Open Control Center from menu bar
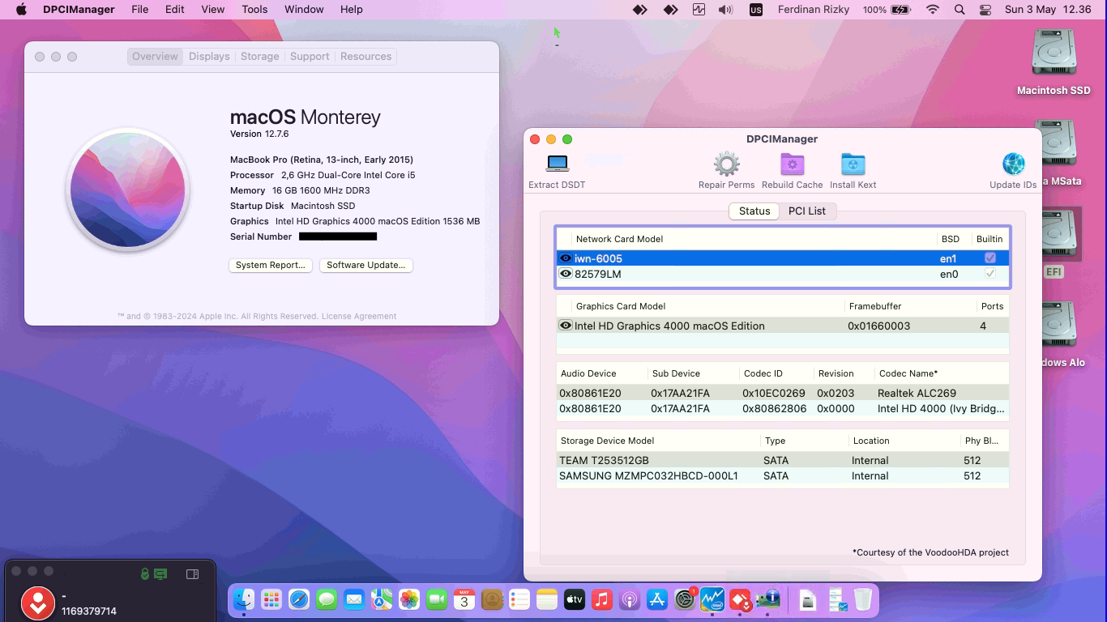The width and height of the screenshot is (1107, 622). pos(985,10)
